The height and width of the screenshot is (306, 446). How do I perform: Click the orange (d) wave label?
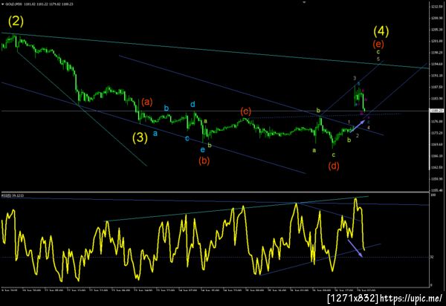tap(334, 166)
